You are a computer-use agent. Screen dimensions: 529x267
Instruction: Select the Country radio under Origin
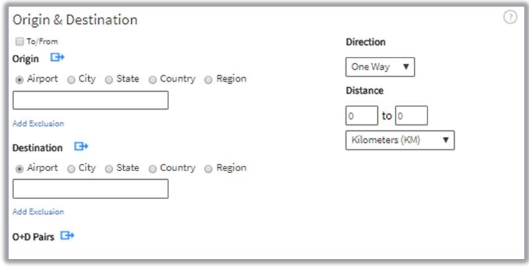[x=152, y=79]
